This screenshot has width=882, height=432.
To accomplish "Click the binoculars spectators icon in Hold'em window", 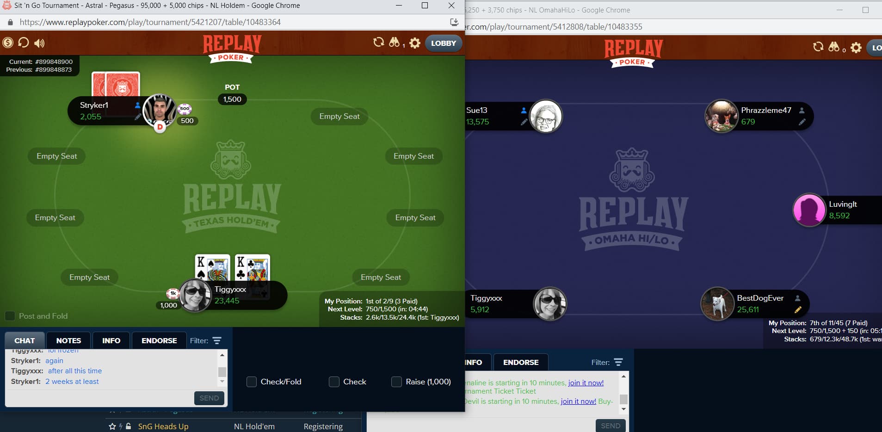I will pos(394,43).
